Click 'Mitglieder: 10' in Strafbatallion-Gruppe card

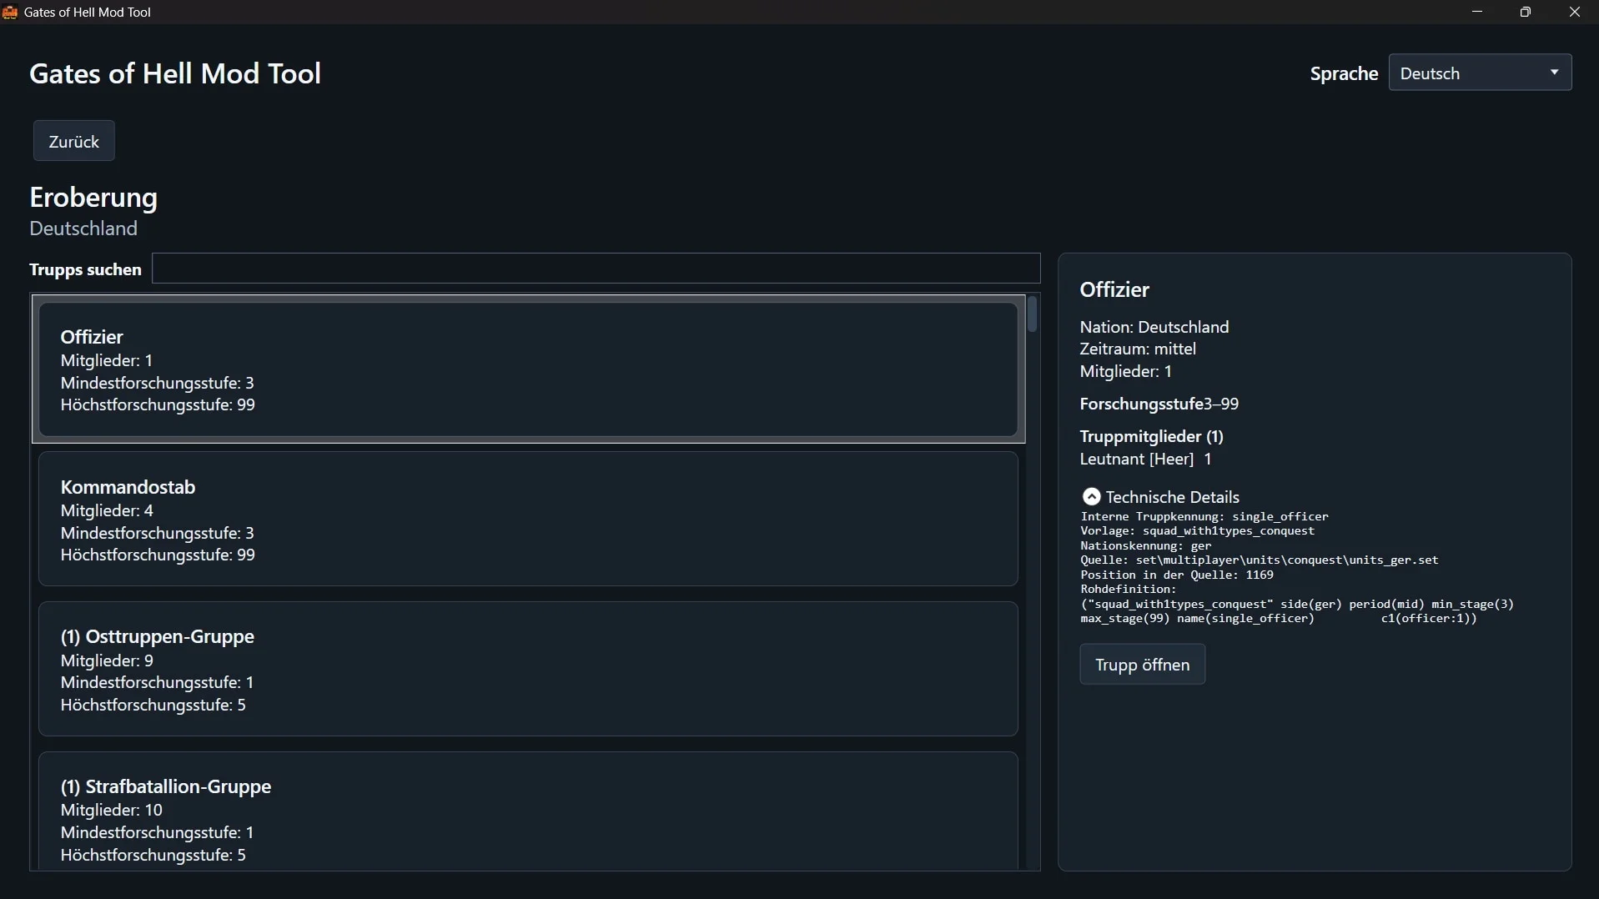112,811
